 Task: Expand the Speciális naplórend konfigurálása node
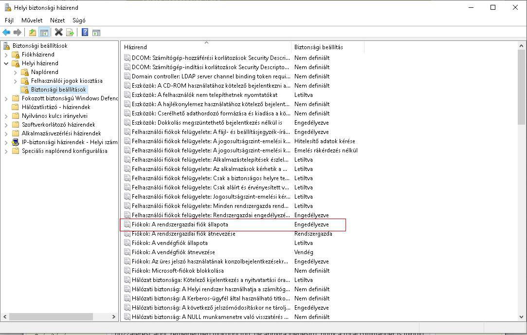tap(6, 151)
